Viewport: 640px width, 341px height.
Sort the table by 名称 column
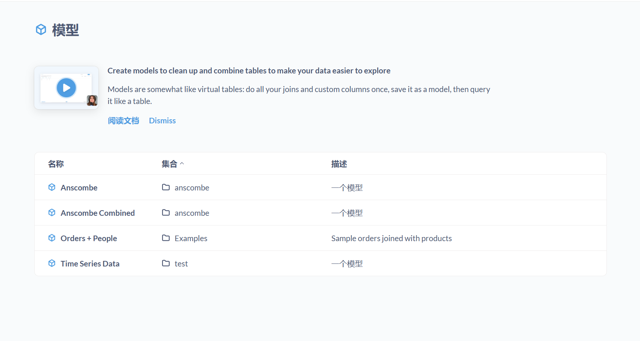[56, 164]
